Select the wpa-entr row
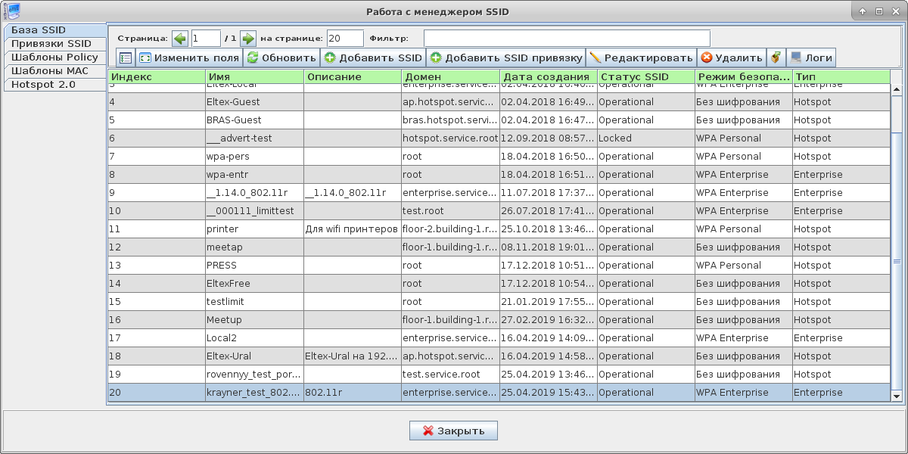Viewport: 908px width, 454px height. [499, 175]
